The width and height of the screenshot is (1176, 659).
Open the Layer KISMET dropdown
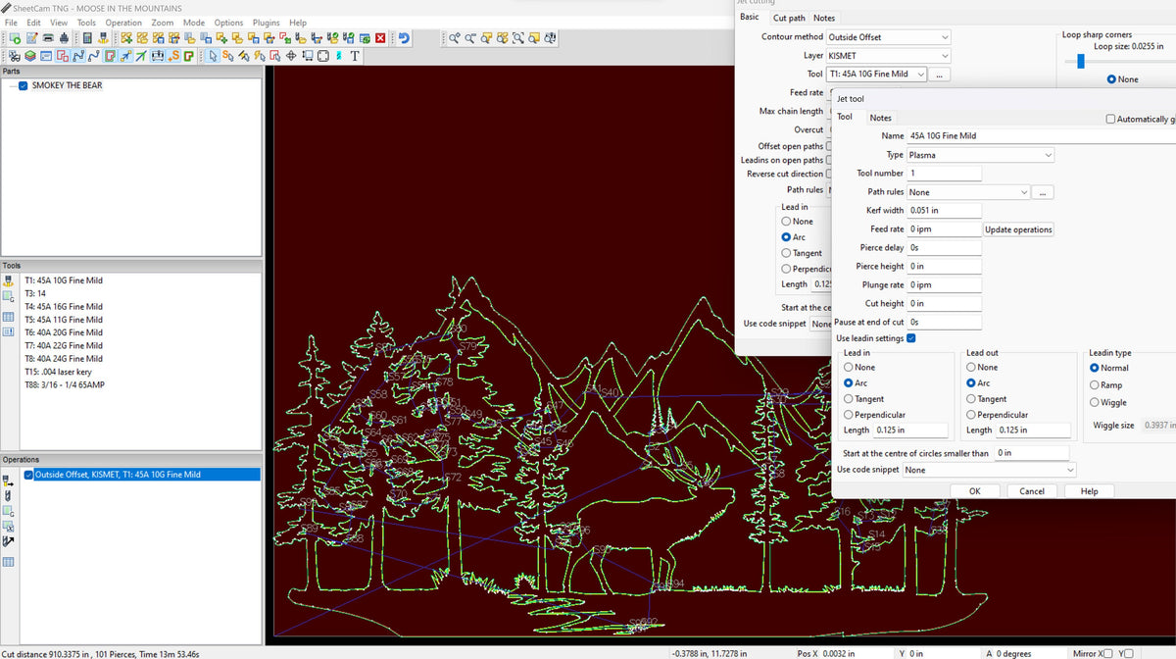pyautogui.click(x=889, y=56)
